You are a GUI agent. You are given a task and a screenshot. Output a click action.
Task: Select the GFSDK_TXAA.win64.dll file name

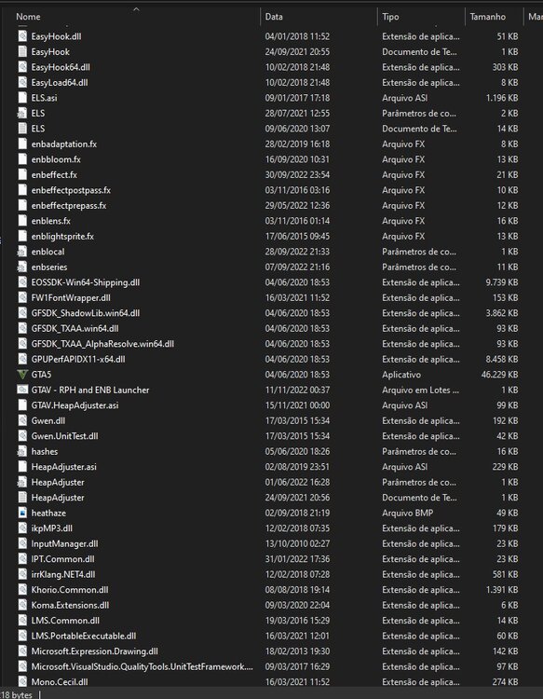pos(75,329)
